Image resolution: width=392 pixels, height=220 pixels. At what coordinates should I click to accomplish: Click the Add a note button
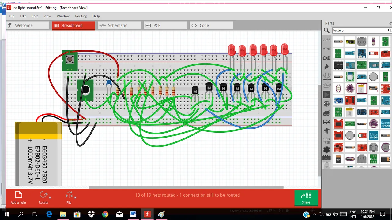pyautogui.click(x=18, y=198)
